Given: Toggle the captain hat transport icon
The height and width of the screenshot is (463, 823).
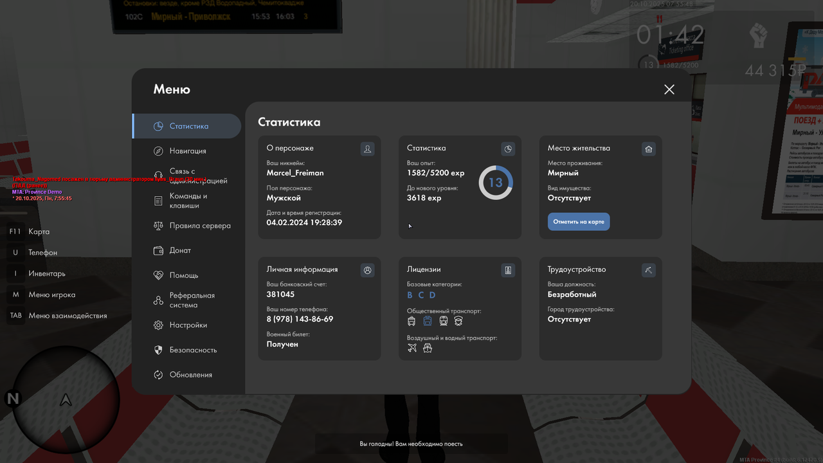Looking at the screenshot, I should 458,320.
